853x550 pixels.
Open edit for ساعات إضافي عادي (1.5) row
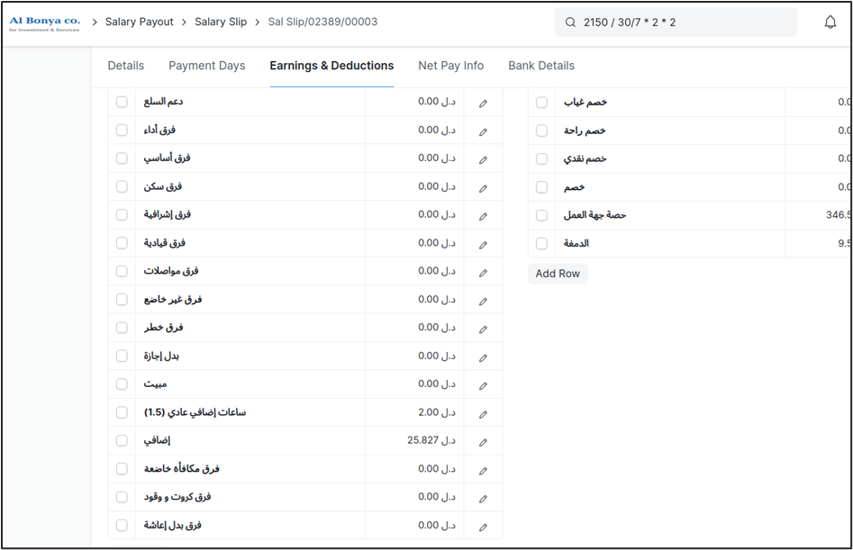click(x=483, y=414)
